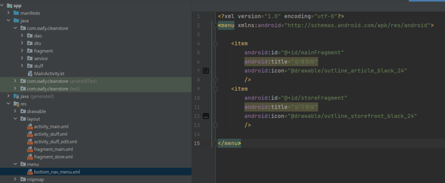Click the res folder icon

click(16, 104)
